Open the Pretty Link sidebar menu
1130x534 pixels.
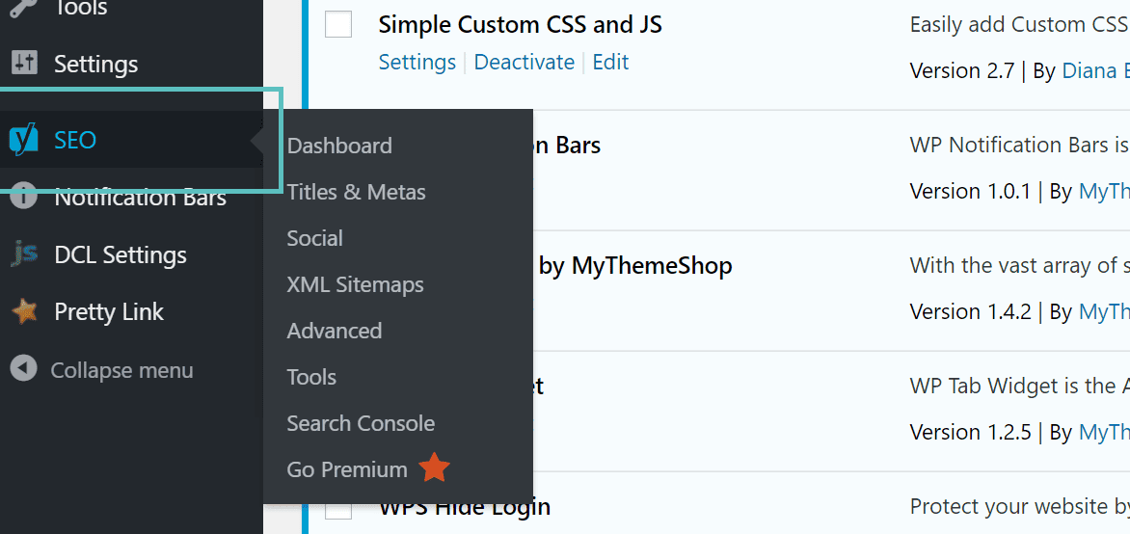tap(109, 311)
